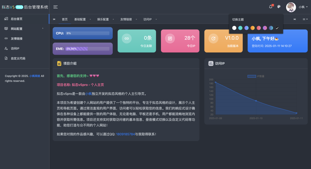Select the white theme swatch
This screenshot has height=169, width=311.
[x=234, y=28]
